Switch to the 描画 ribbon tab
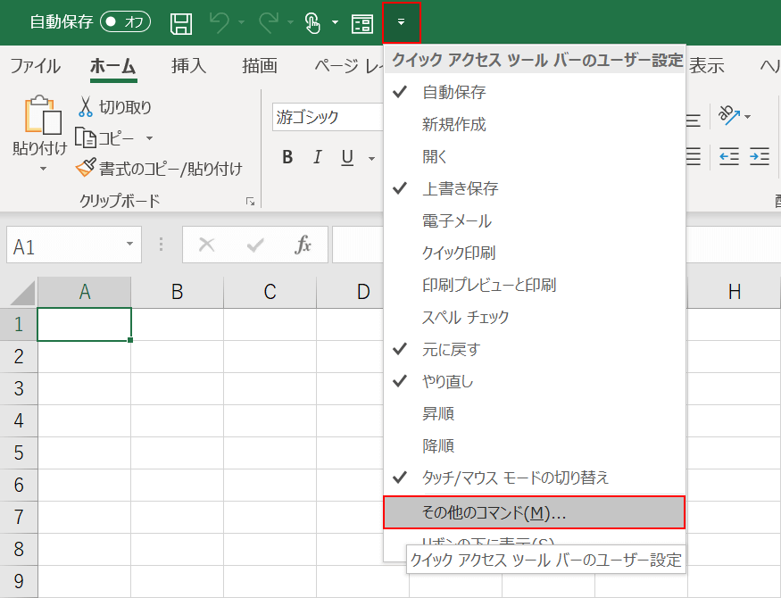781x598 pixels. click(x=259, y=65)
